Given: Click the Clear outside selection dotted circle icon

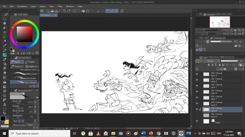Looking at the screenshot, I should pos(75,11).
